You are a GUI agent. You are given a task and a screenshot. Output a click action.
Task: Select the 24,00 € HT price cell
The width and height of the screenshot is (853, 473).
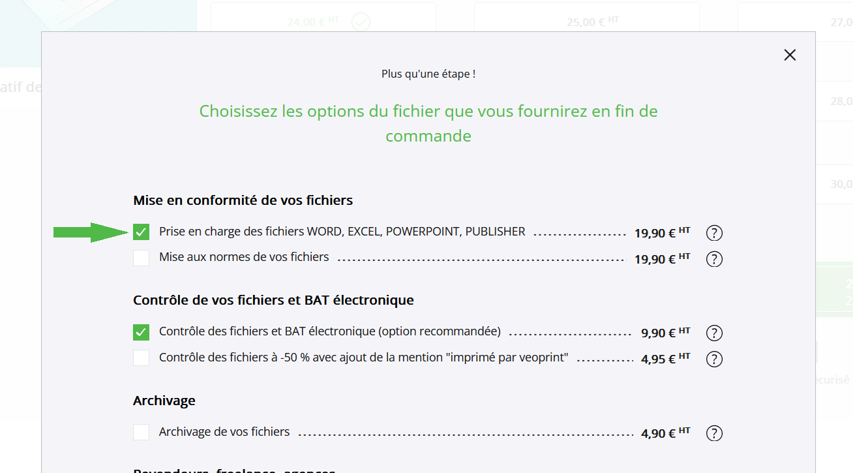point(323,22)
